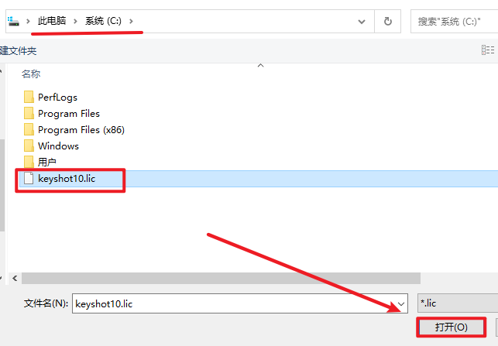The height and width of the screenshot is (346, 498).
Task: Open the *.lic file type dropdown
Action: tap(457, 304)
